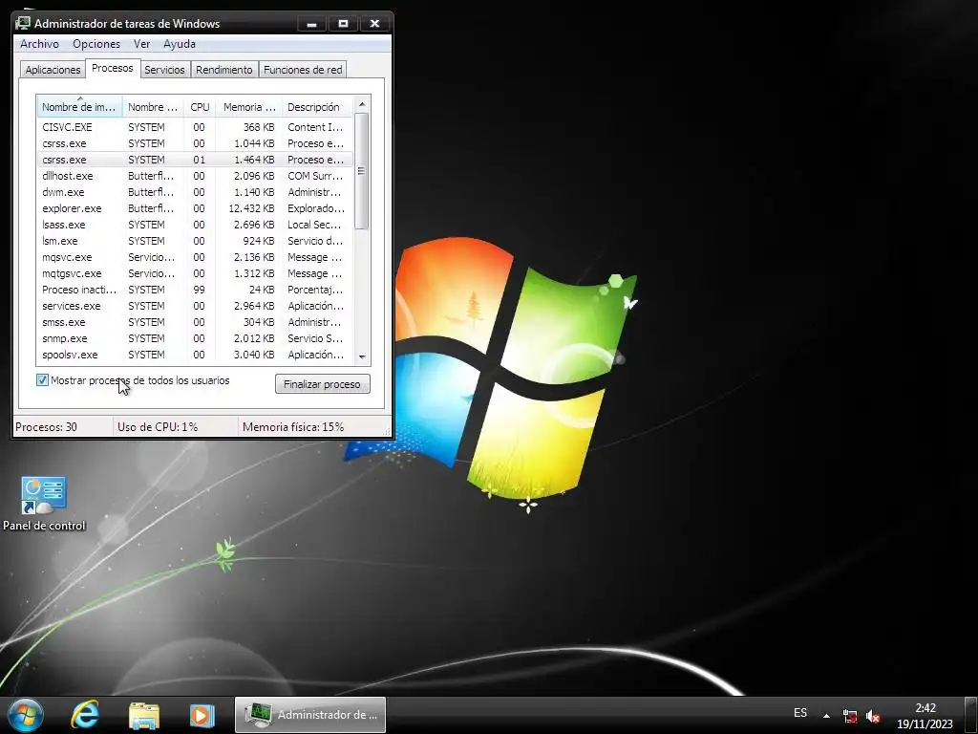978x734 pixels.
Task: Open the Opciones menu
Action: (x=96, y=44)
